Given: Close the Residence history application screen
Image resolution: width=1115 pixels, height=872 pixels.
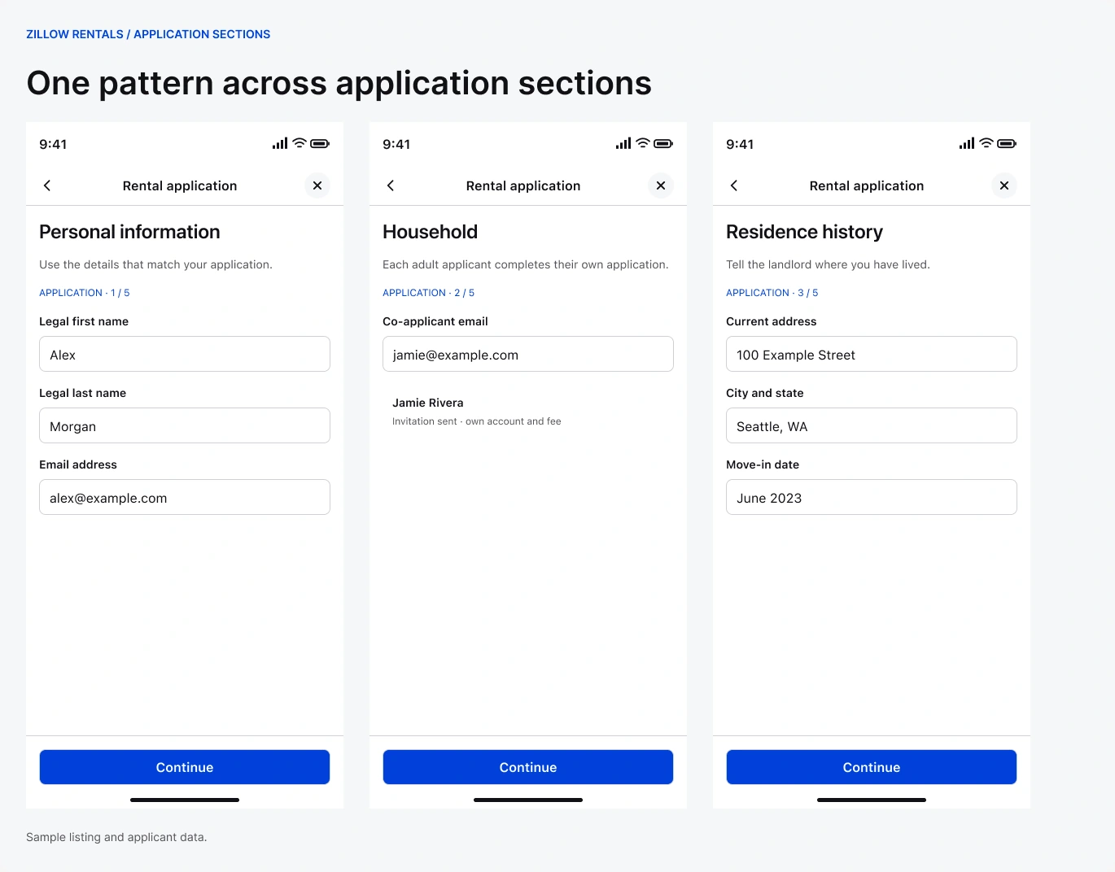Looking at the screenshot, I should coord(1004,185).
